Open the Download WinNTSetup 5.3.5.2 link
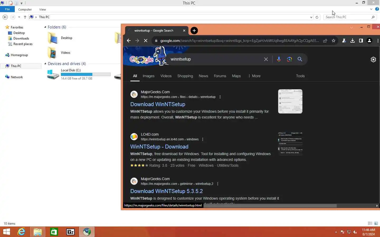This screenshot has width=380, height=237. pos(167,191)
